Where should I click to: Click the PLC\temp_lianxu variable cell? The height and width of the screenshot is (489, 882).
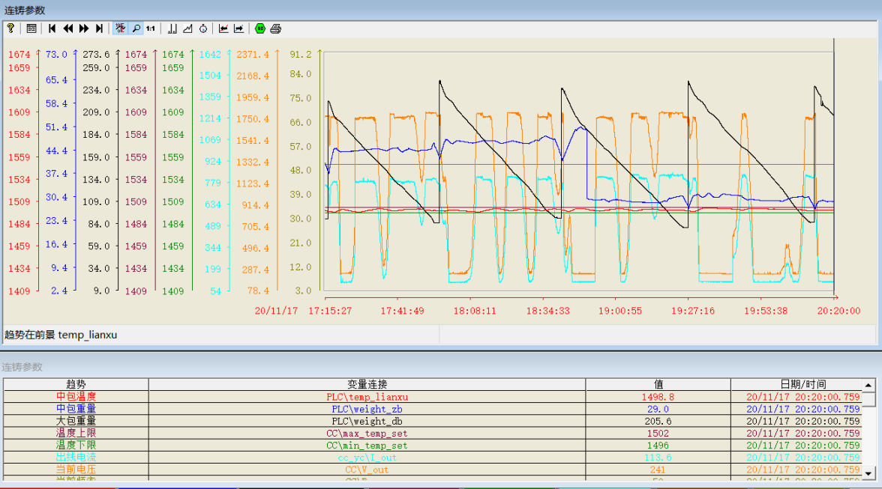pyautogui.click(x=367, y=396)
